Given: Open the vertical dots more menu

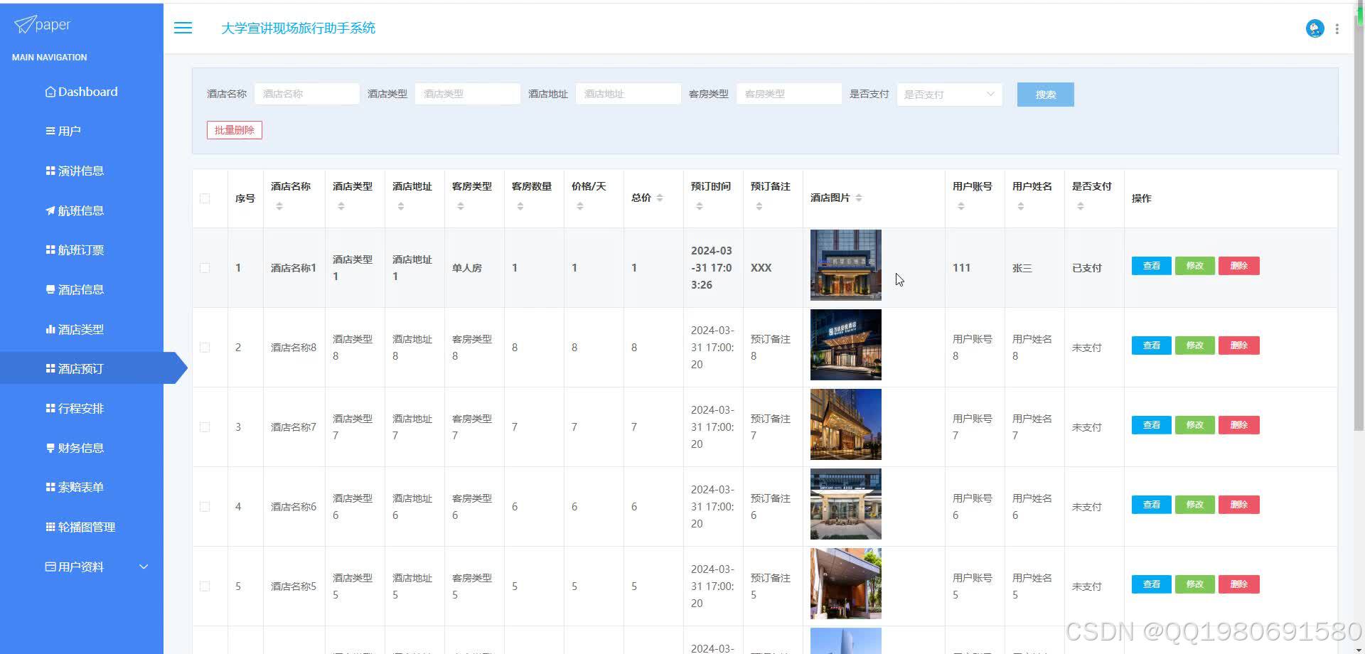Looking at the screenshot, I should (1337, 28).
